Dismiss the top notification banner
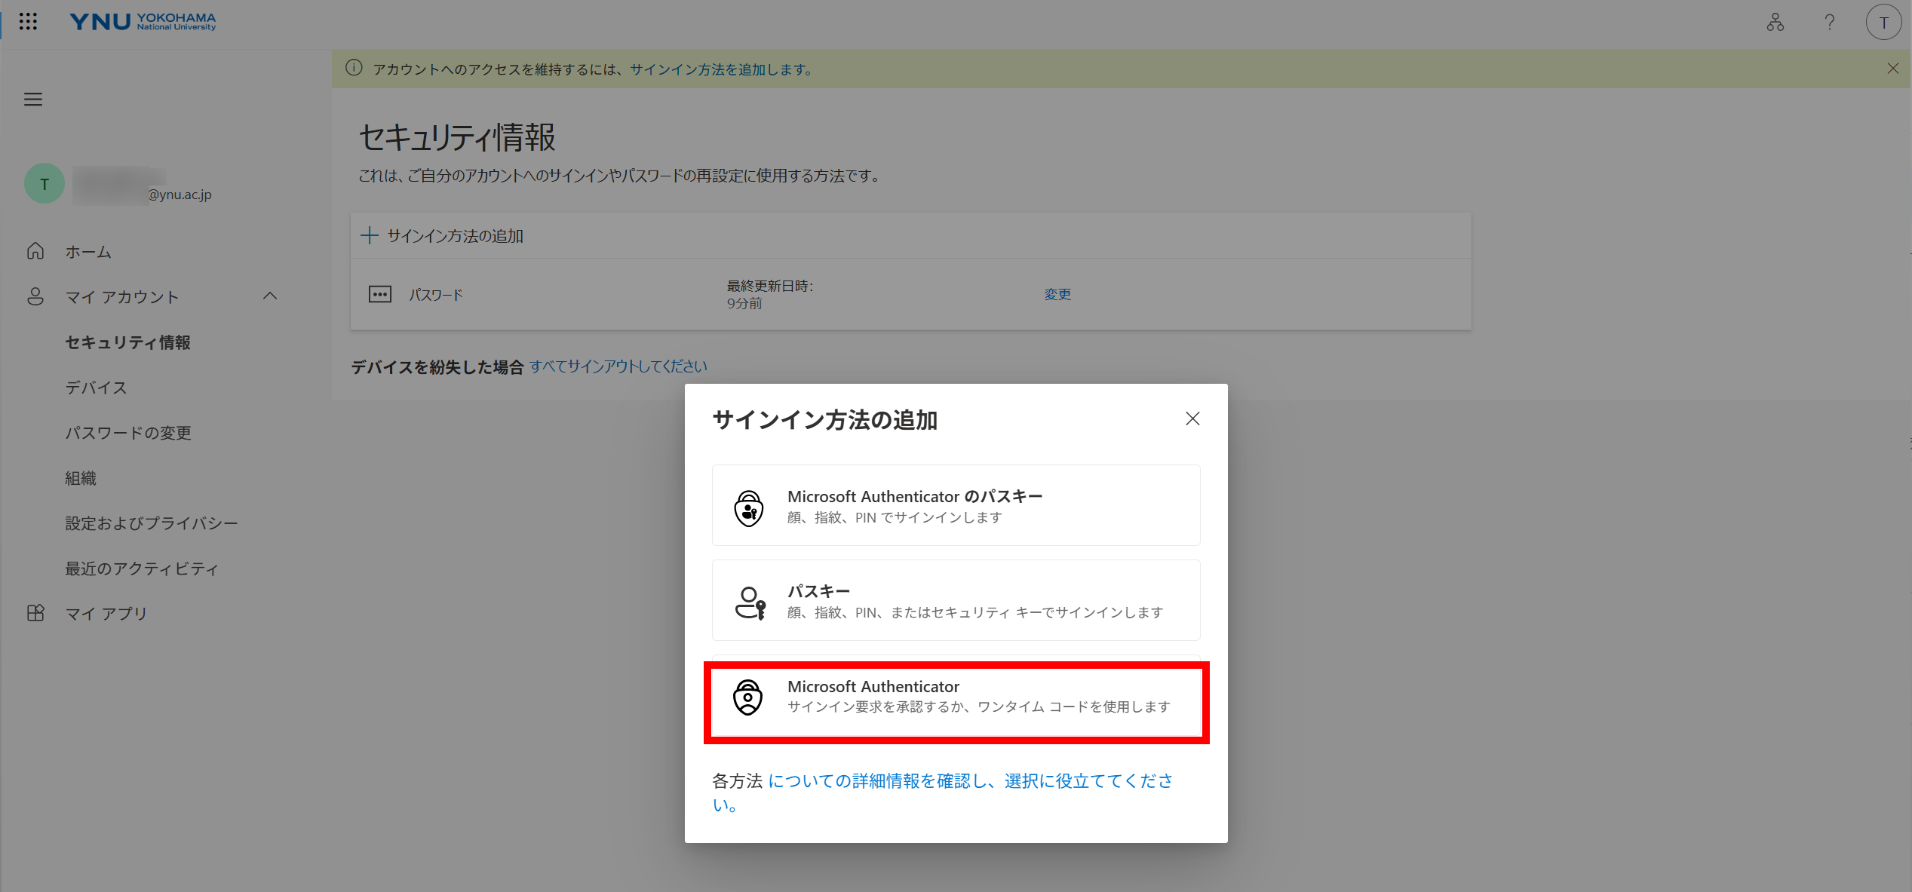The width and height of the screenshot is (1912, 892). coord(1892,69)
